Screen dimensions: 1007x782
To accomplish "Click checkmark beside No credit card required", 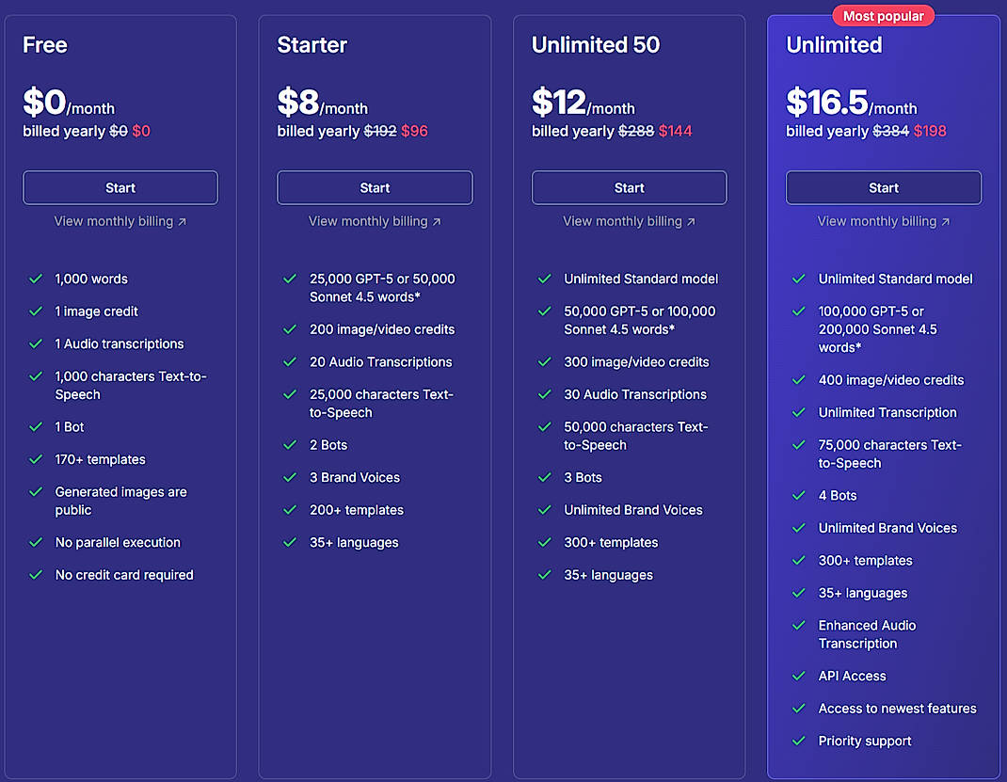I will (36, 575).
